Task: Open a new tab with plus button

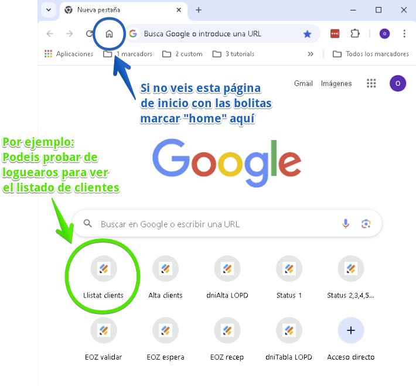Action: point(199,10)
